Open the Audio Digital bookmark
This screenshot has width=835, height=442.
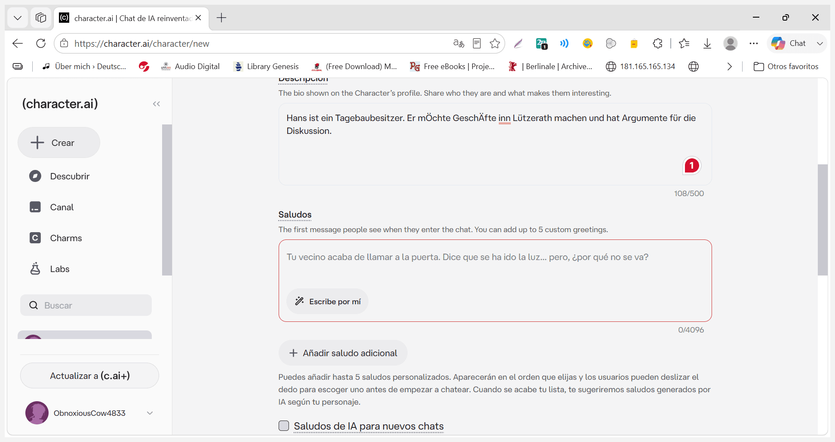pos(190,67)
